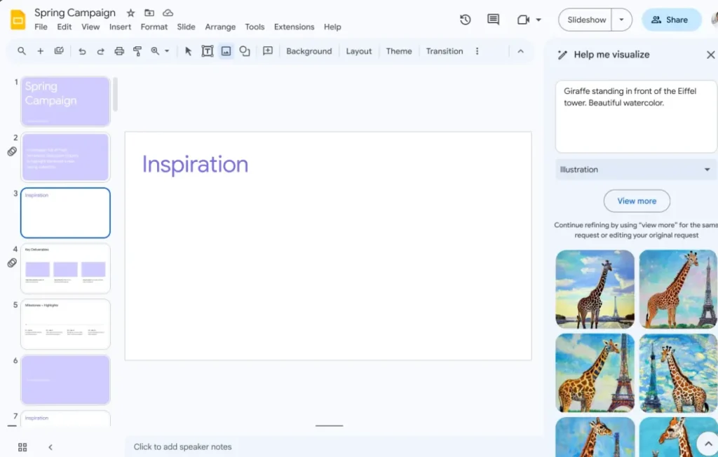This screenshot has height=457, width=718.
Task: Select slide 1 Spring Campaign thumbnail
Action: tap(65, 101)
